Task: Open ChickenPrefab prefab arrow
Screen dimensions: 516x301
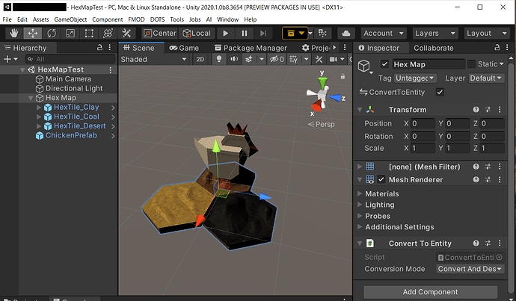Action: [x=113, y=136]
